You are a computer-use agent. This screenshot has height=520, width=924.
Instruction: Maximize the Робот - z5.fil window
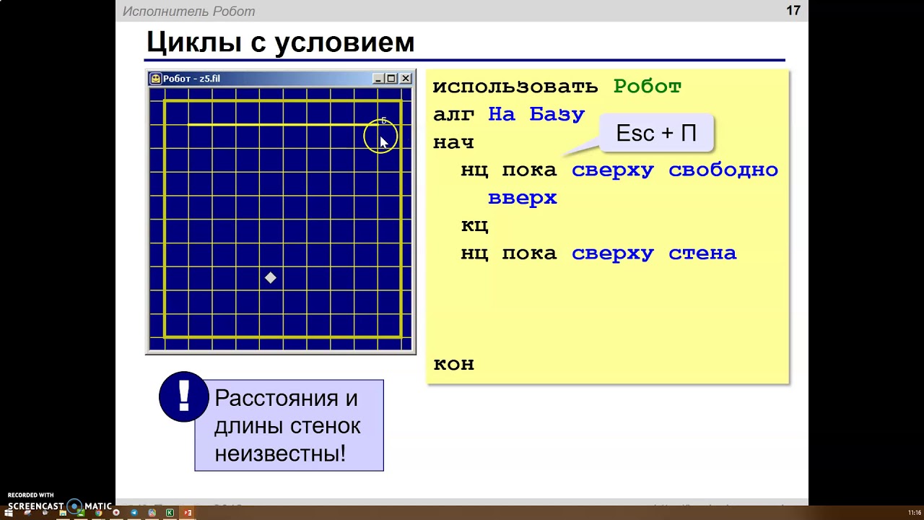click(391, 78)
